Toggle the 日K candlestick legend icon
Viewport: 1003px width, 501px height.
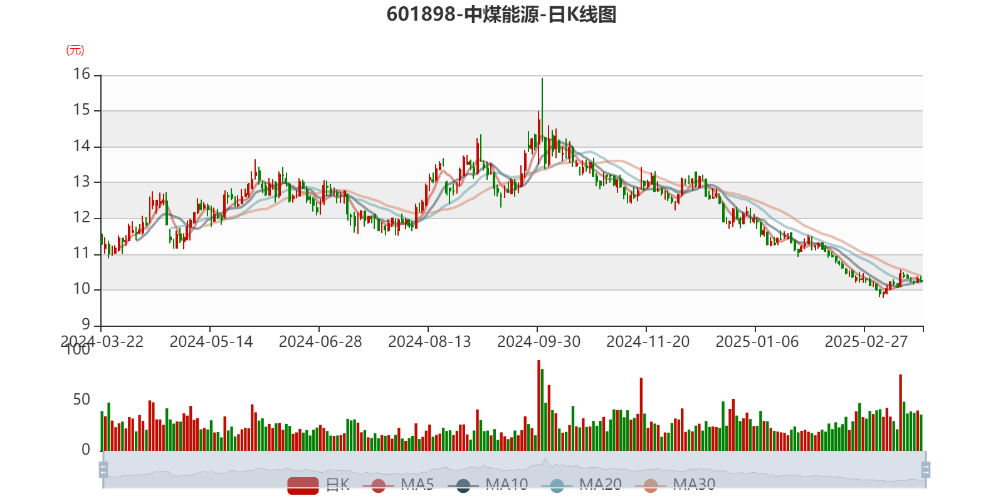303,485
